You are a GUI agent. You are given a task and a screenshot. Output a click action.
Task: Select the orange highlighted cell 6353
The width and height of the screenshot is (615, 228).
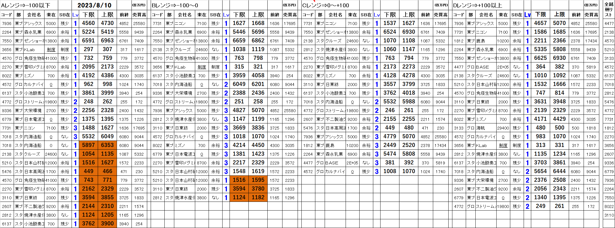107,145
